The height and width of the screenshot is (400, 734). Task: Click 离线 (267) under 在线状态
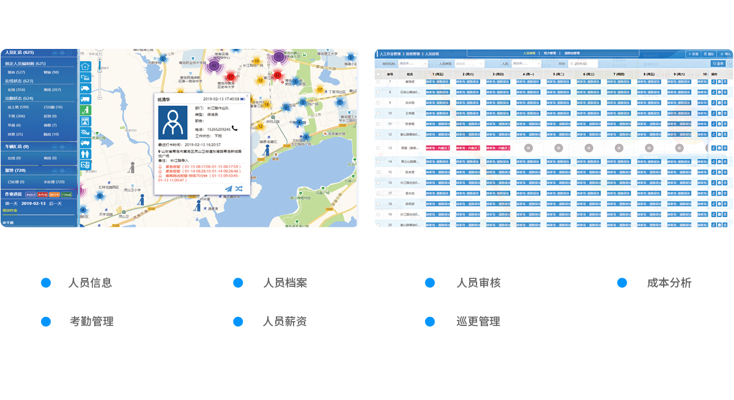[52, 89]
